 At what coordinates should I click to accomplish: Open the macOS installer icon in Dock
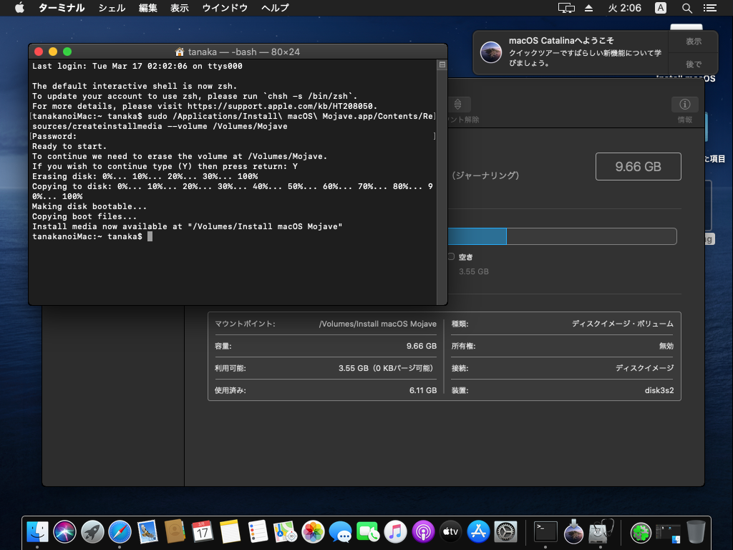click(x=573, y=532)
